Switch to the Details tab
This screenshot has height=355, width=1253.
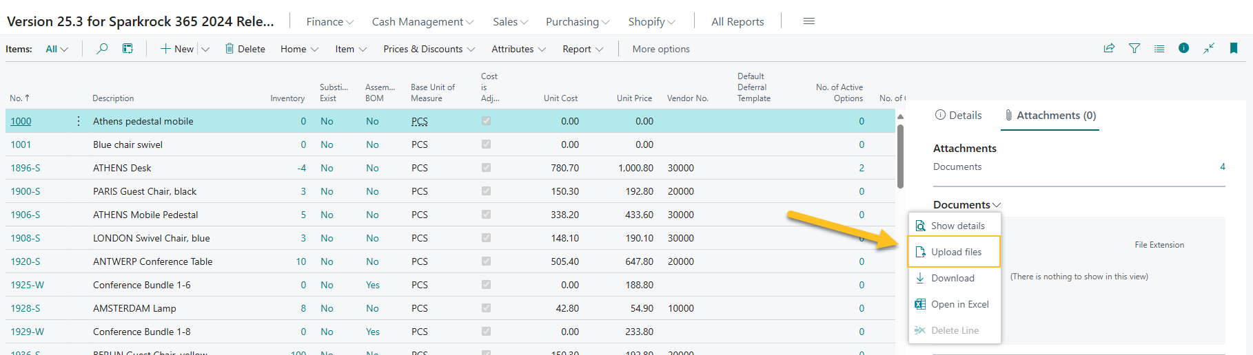point(958,116)
